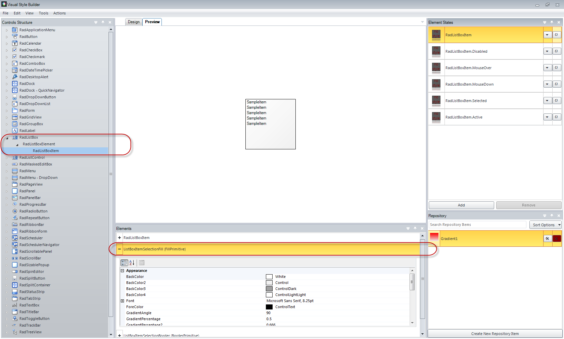
Task: Click the Remove state button
Action: pyautogui.click(x=529, y=205)
